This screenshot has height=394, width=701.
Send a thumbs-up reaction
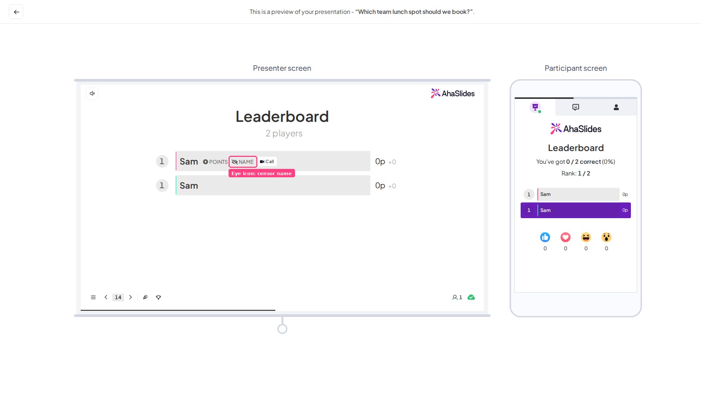coord(545,237)
